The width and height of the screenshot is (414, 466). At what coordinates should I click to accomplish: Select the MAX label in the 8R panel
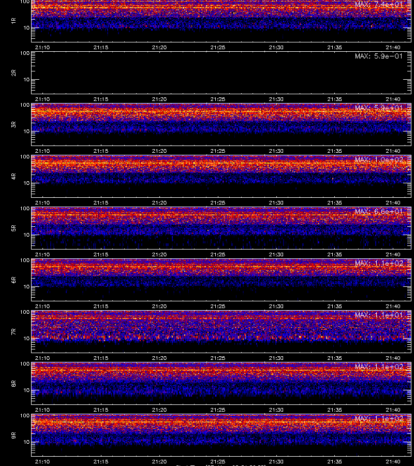[x=379, y=367]
